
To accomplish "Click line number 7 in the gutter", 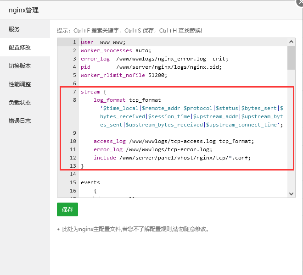I will click(74, 92).
